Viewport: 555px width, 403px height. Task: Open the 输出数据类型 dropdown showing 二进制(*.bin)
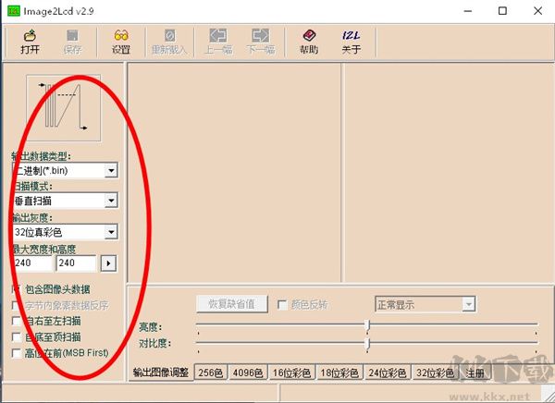click(x=65, y=171)
